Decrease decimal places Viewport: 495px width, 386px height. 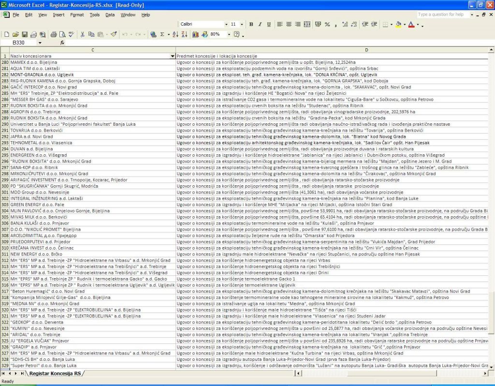pos(354,24)
